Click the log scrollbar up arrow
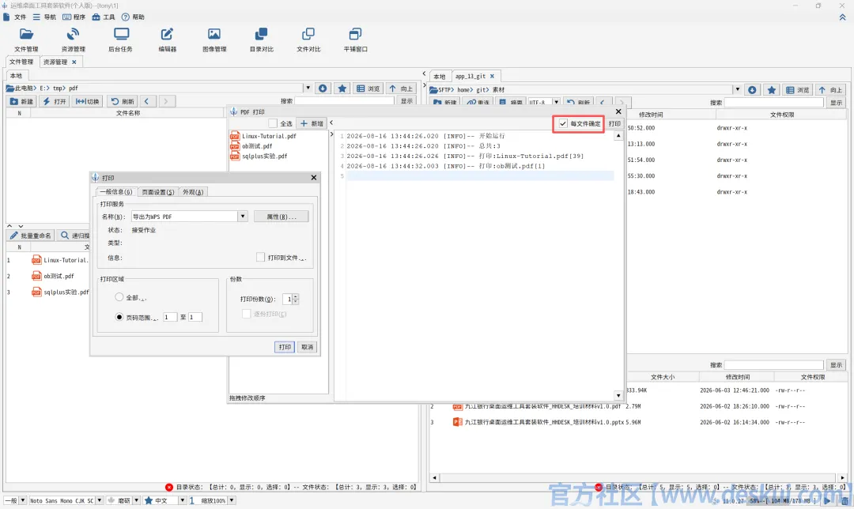 pos(618,135)
